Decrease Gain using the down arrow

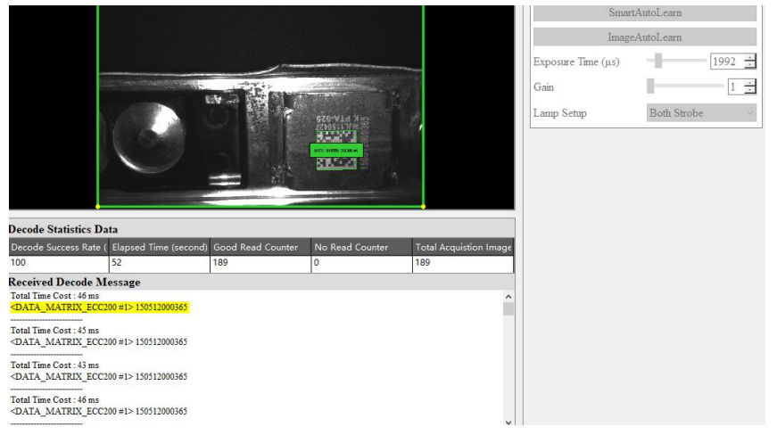point(750,90)
